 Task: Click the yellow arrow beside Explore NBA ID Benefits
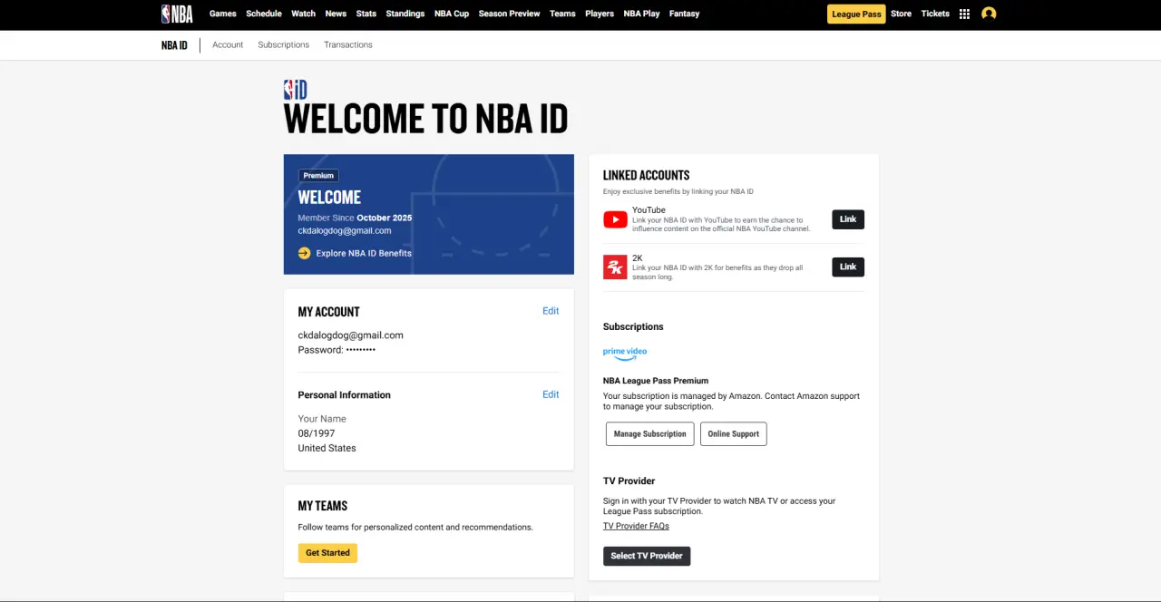304,253
